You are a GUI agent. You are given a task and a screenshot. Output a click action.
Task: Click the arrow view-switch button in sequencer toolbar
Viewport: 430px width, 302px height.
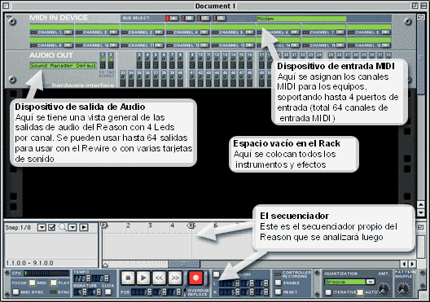pyautogui.click(x=84, y=227)
